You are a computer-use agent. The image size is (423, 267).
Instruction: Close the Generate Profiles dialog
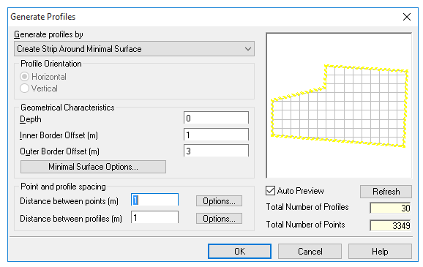407,17
